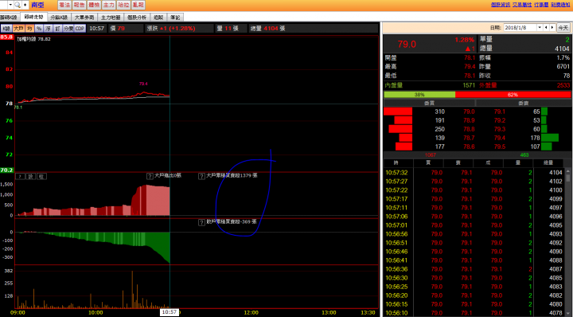Open the 看法 button

click(x=64, y=5)
